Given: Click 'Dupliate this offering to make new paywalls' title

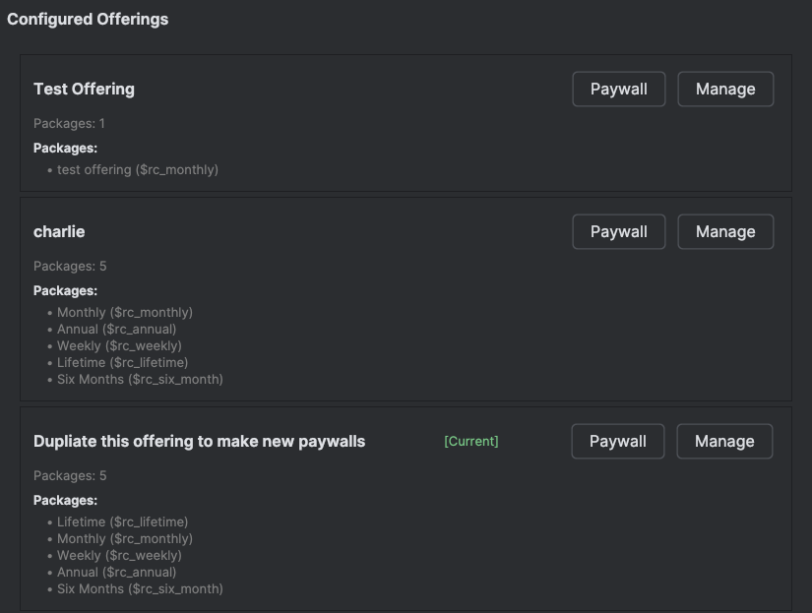Looking at the screenshot, I should point(199,442).
